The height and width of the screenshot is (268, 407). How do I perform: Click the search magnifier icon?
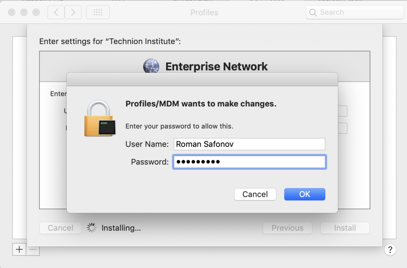[313, 12]
